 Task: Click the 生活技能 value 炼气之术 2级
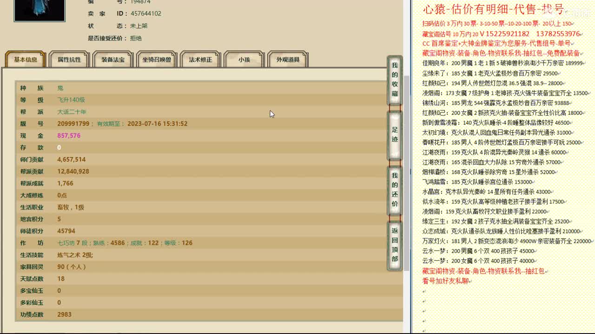[75, 255]
